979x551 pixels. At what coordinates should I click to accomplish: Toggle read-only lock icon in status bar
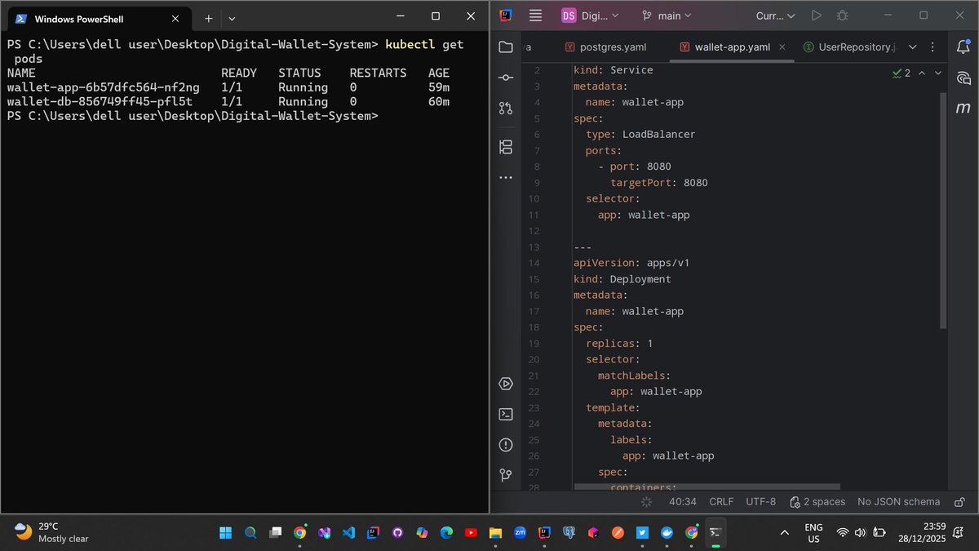[x=960, y=502]
